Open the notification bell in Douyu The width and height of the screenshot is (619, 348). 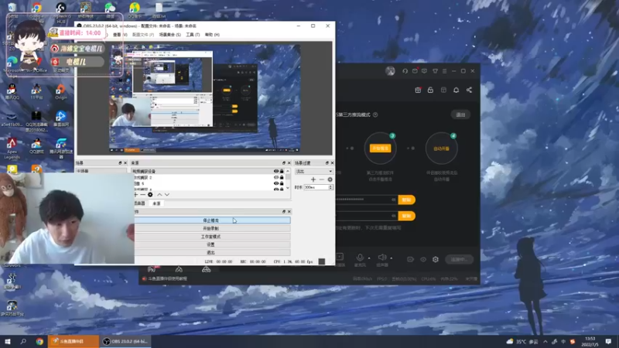[x=457, y=90]
